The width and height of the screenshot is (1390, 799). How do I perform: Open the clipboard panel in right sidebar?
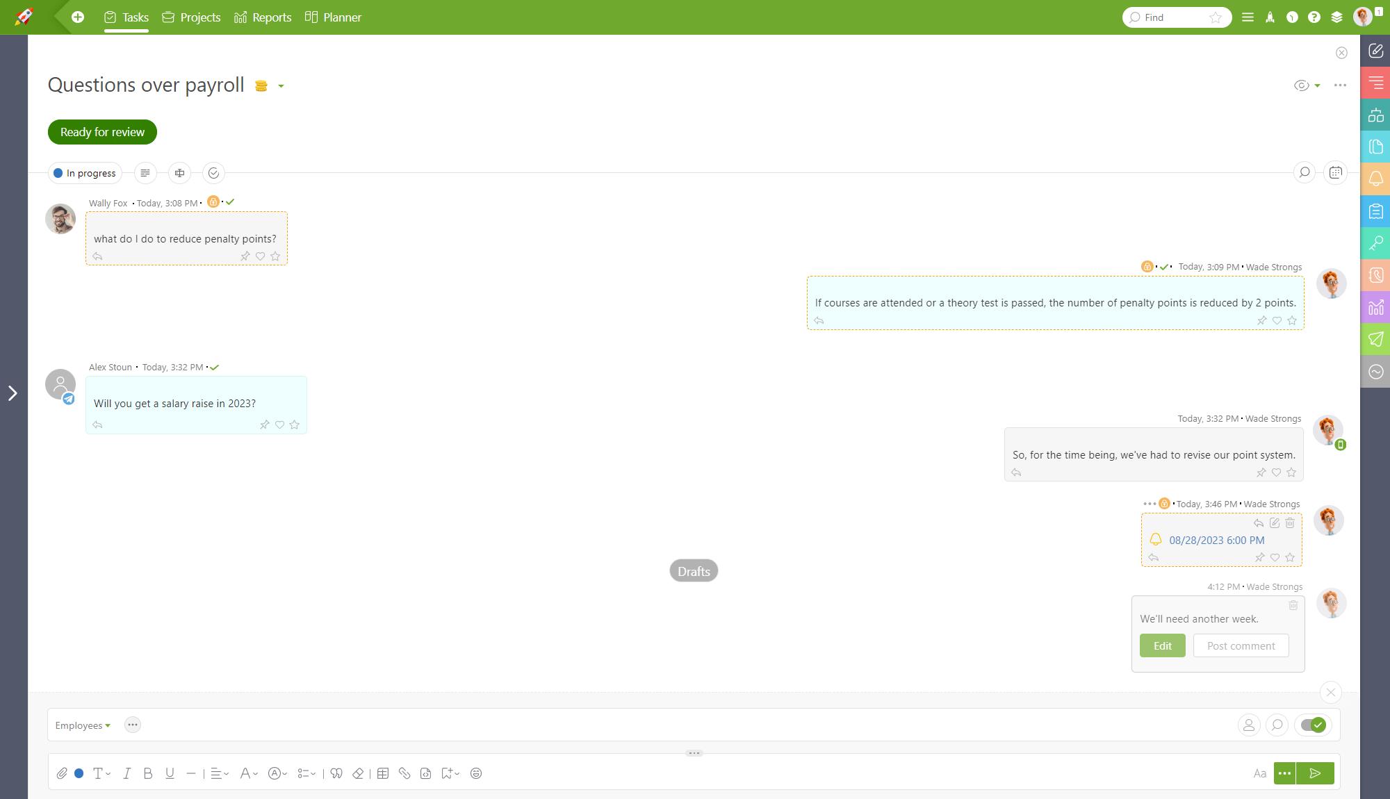[x=1376, y=211]
